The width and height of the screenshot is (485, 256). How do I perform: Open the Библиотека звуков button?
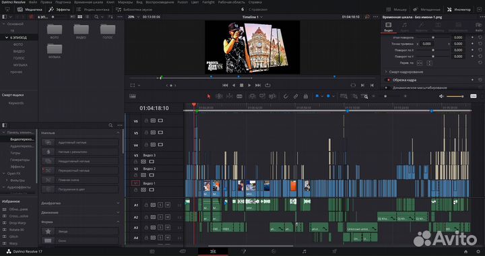pyautogui.click(x=133, y=9)
